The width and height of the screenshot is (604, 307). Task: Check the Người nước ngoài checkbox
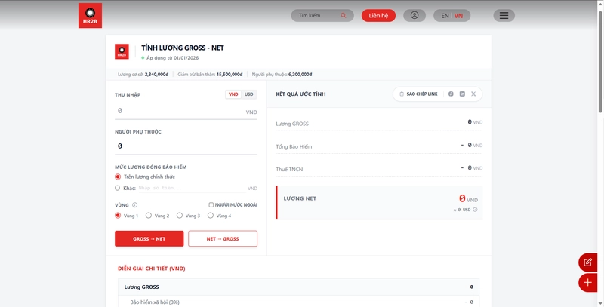coord(211,205)
